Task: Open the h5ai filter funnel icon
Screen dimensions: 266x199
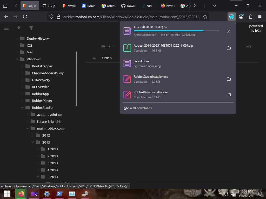Action: pos(31,28)
